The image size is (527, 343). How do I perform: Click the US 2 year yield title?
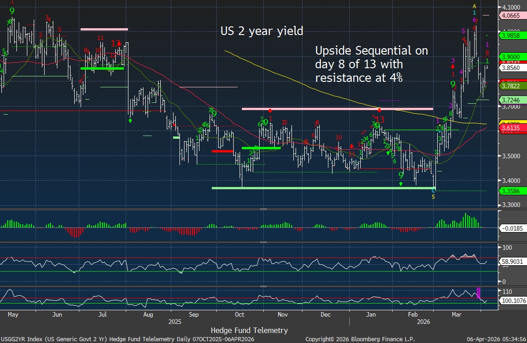tap(262, 31)
